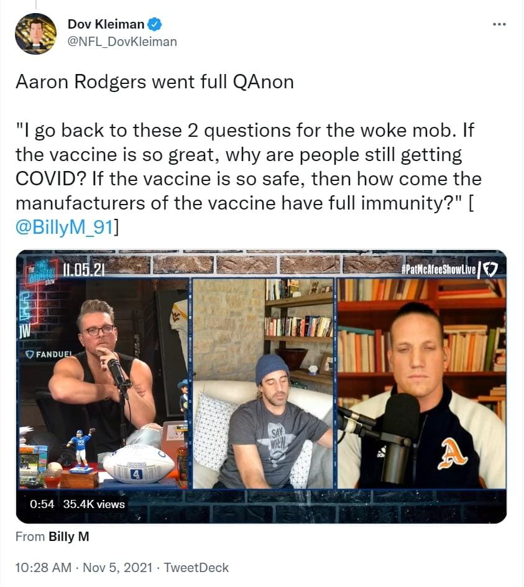
Task: Click the white football with number 4
Action: click(x=138, y=465)
